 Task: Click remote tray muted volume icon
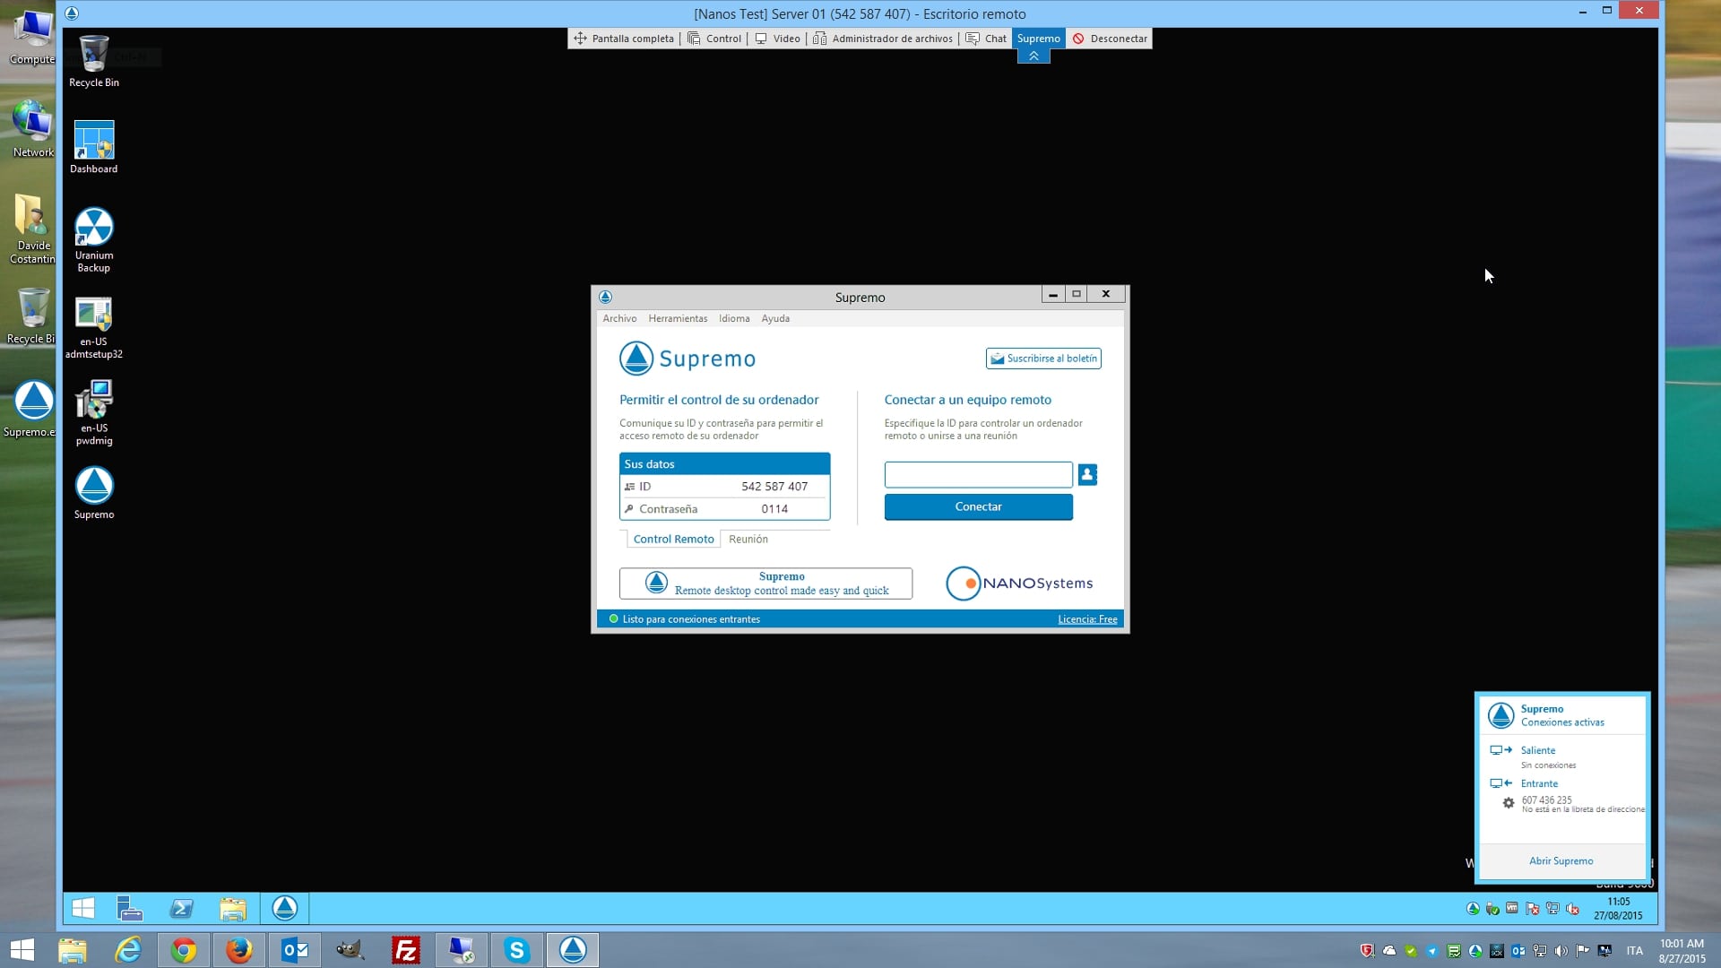click(x=1572, y=909)
